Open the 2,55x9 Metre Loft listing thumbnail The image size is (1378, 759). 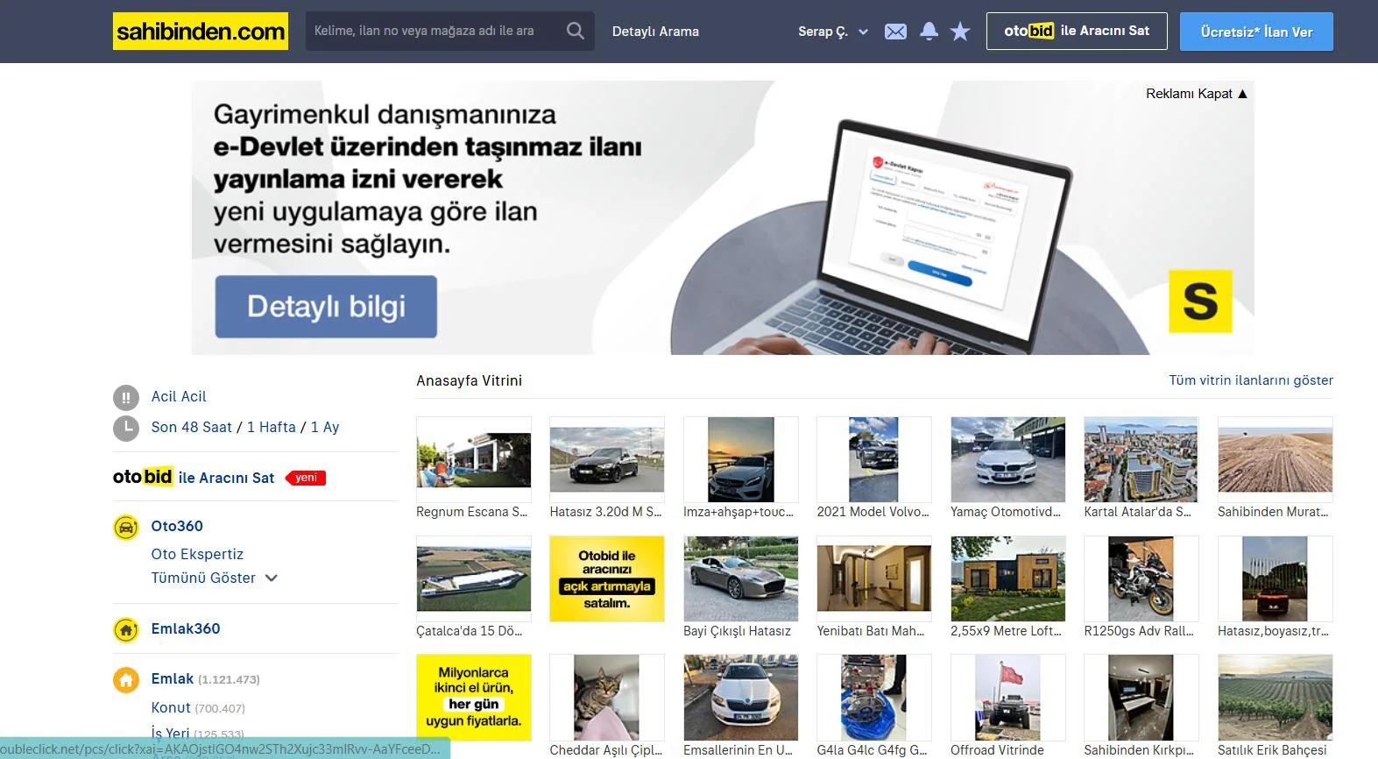(1008, 578)
